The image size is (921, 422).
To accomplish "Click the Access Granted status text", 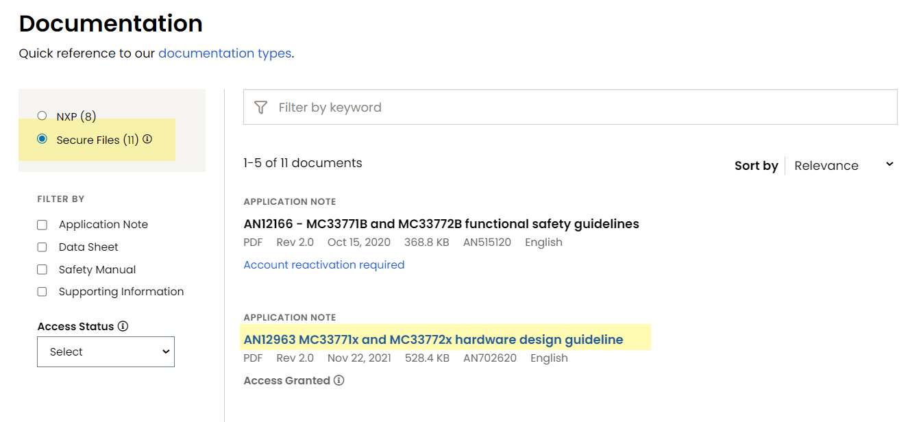I will point(287,380).
